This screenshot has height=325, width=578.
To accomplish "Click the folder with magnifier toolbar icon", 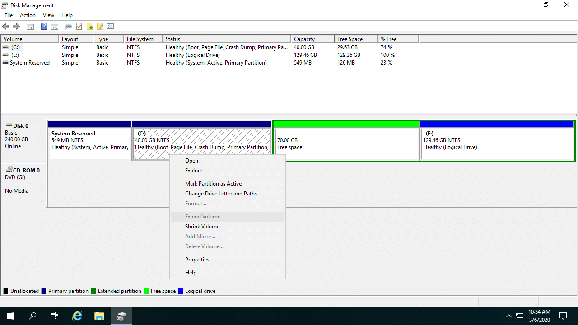I will (x=100, y=26).
